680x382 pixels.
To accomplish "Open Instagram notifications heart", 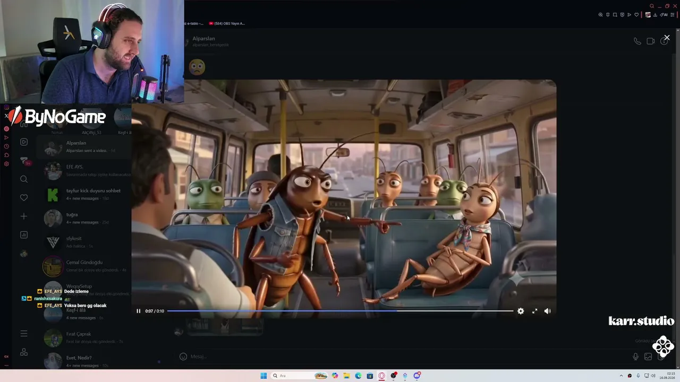I will (24, 197).
